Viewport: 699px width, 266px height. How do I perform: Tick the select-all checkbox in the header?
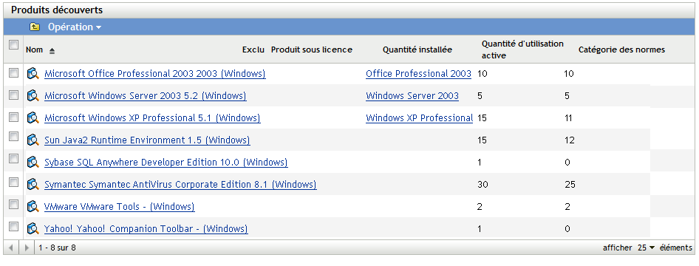(14, 44)
